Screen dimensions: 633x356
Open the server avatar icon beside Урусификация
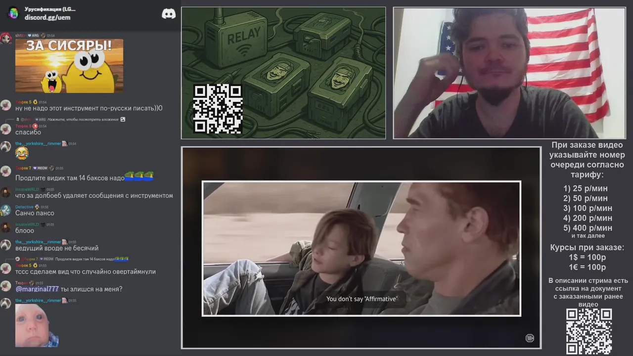pyautogui.click(x=13, y=13)
